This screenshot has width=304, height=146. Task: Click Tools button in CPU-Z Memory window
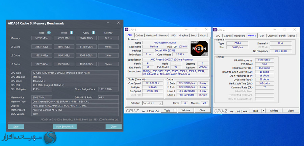point(255,111)
